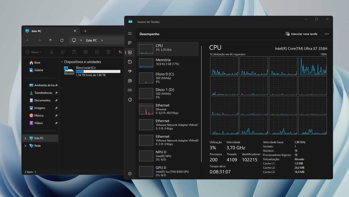The width and height of the screenshot is (349, 197).
Task: Collapse Dispositivos e unidades group
Action: click(62, 62)
